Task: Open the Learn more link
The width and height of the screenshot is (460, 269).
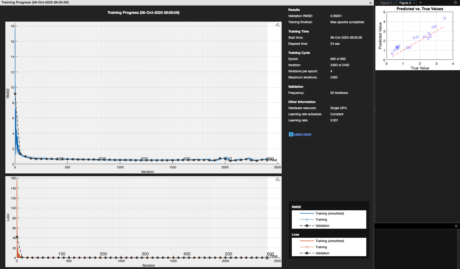Action: point(302,134)
